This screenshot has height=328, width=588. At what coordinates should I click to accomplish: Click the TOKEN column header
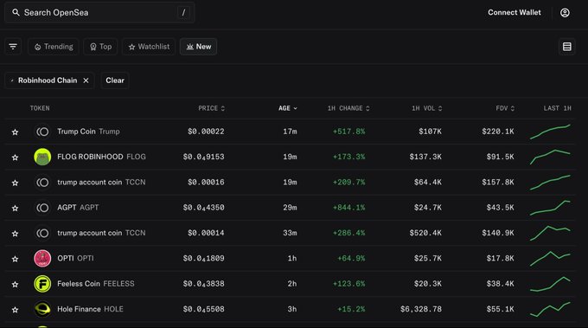coord(40,108)
